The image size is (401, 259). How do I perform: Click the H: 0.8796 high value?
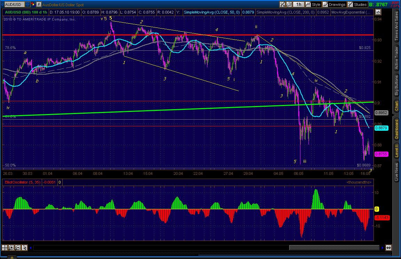tap(109, 12)
